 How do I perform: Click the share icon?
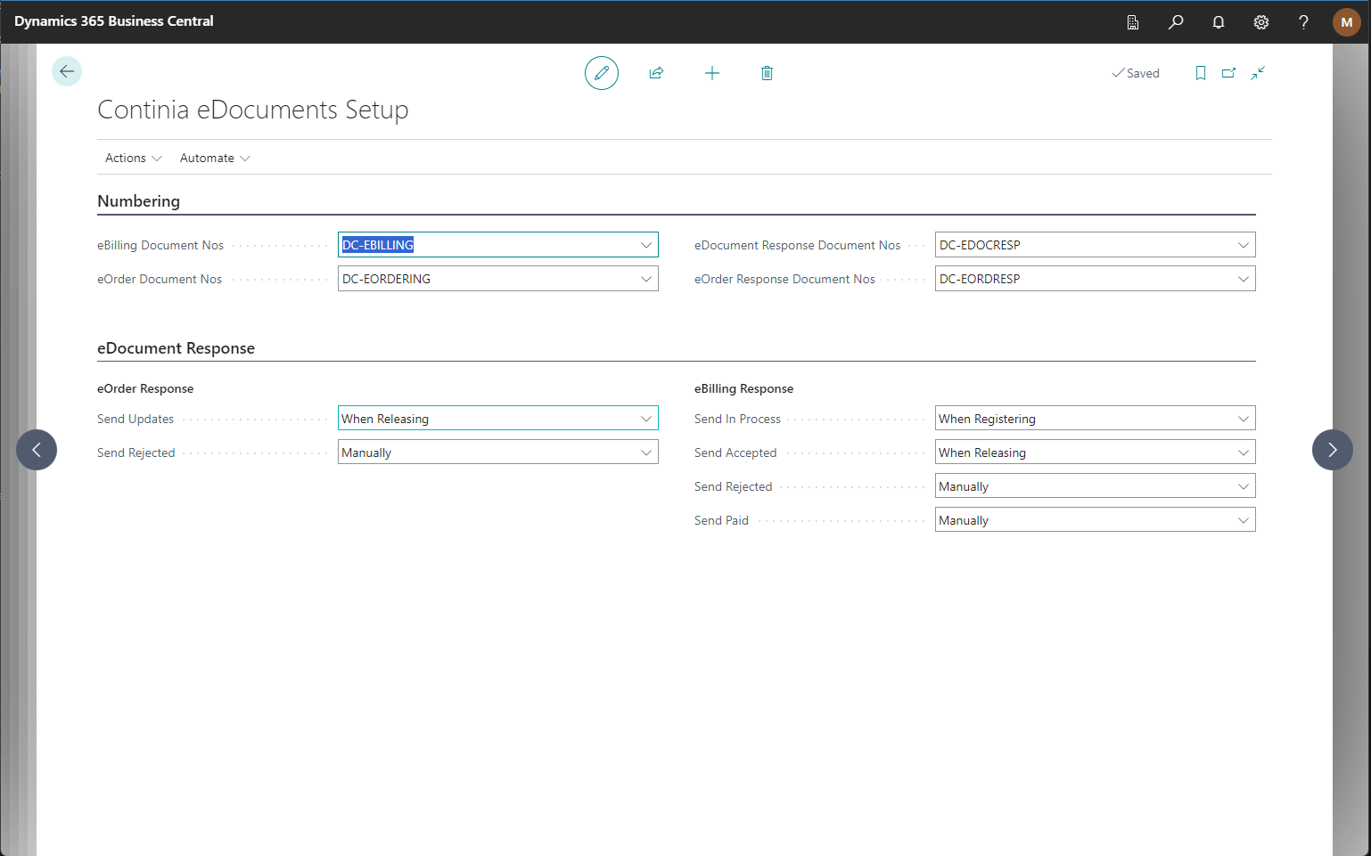coord(656,73)
